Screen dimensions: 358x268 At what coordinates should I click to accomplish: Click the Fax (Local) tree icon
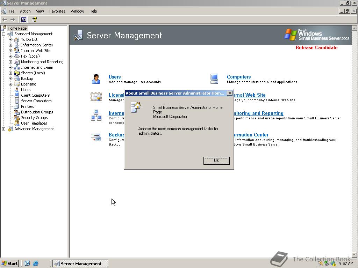coord(17,56)
